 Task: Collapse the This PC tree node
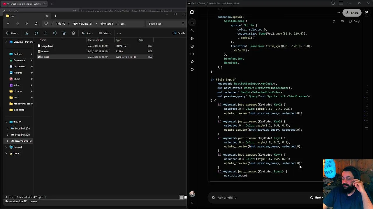(x=6, y=122)
